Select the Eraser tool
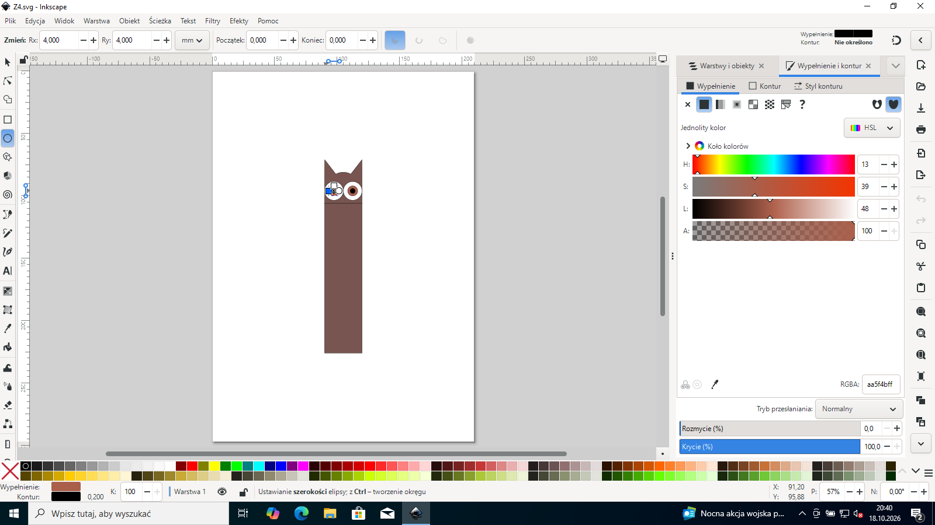 click(x=8, y=405)
